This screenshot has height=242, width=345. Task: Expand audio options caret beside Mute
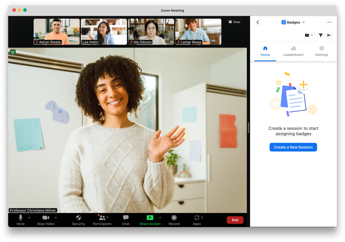pyautogui.click(x=29, y=218)
